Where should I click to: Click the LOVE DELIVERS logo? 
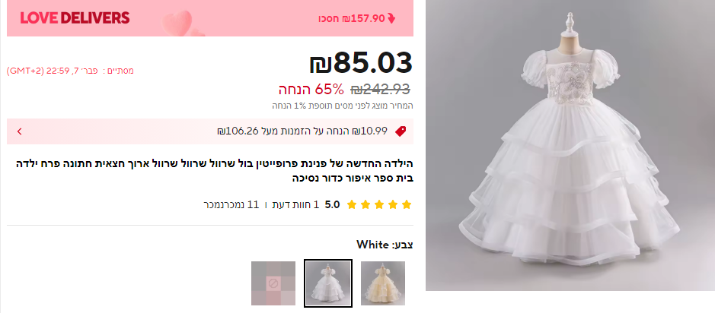(x=75, y=18)
